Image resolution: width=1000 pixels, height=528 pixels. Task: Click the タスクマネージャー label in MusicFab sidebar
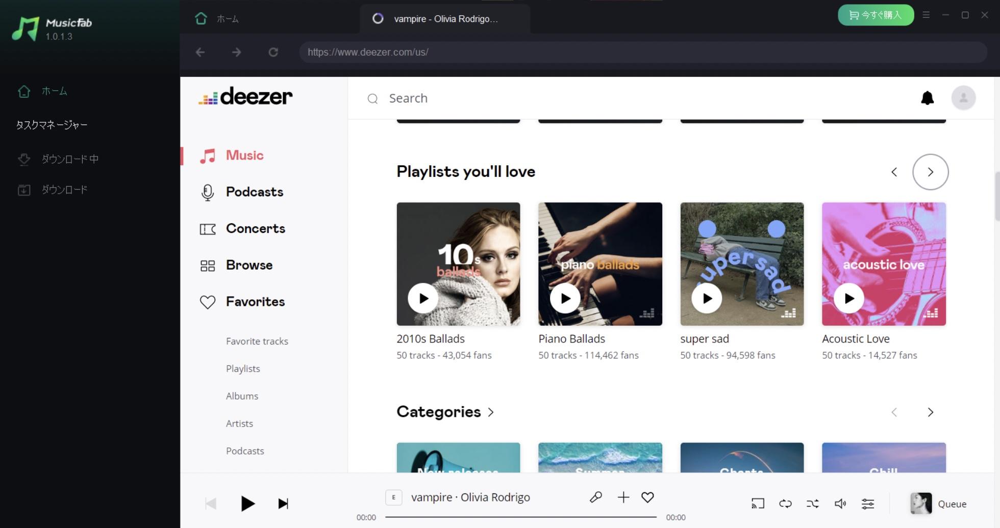click(52, 125)
